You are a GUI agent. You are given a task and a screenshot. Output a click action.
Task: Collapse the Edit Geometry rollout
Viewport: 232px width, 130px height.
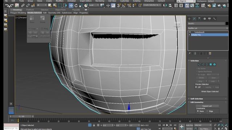click(197, 102)
